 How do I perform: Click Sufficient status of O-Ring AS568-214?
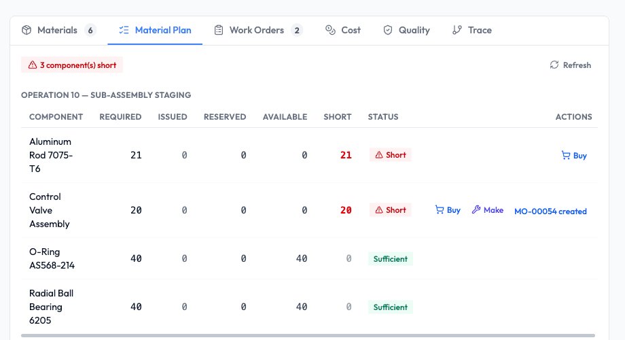390,259
